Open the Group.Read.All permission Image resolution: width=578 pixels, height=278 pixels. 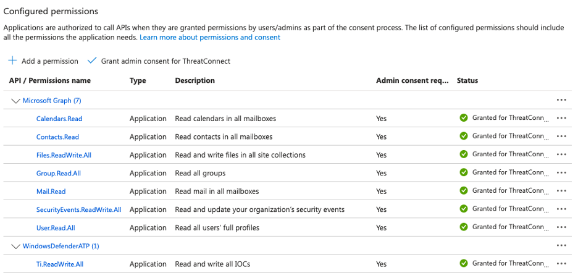point(59,174)
